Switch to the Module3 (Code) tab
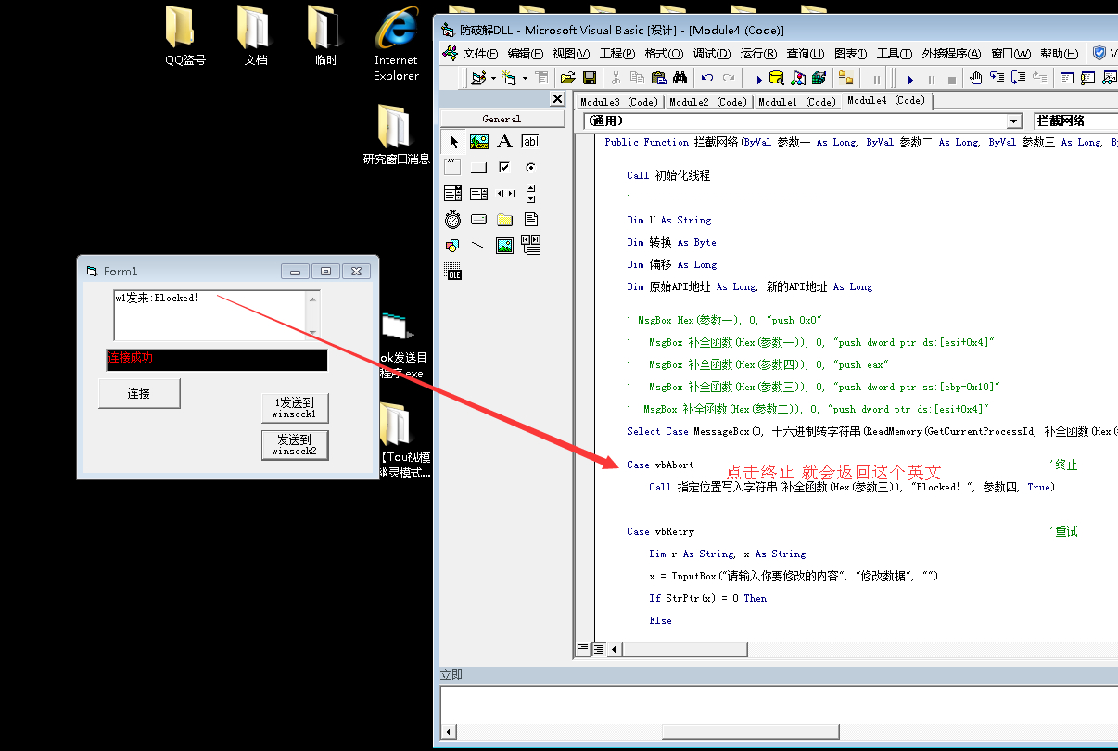The width and height of the screenshot is (1118, 751). click(x=618, y=102)
